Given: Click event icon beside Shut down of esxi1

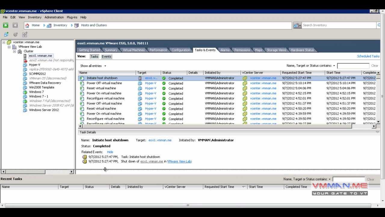Looking at the screenshot, I should tap(85, 162).
